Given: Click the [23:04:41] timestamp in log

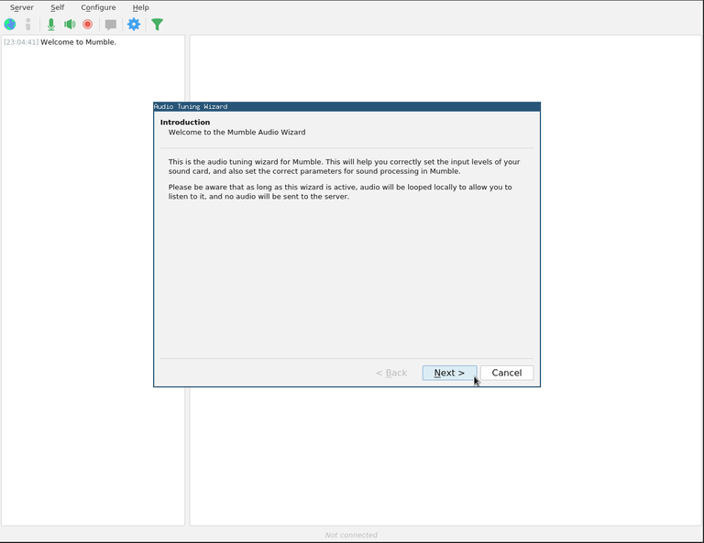Looking at the screenshot, I should [21, 42].
